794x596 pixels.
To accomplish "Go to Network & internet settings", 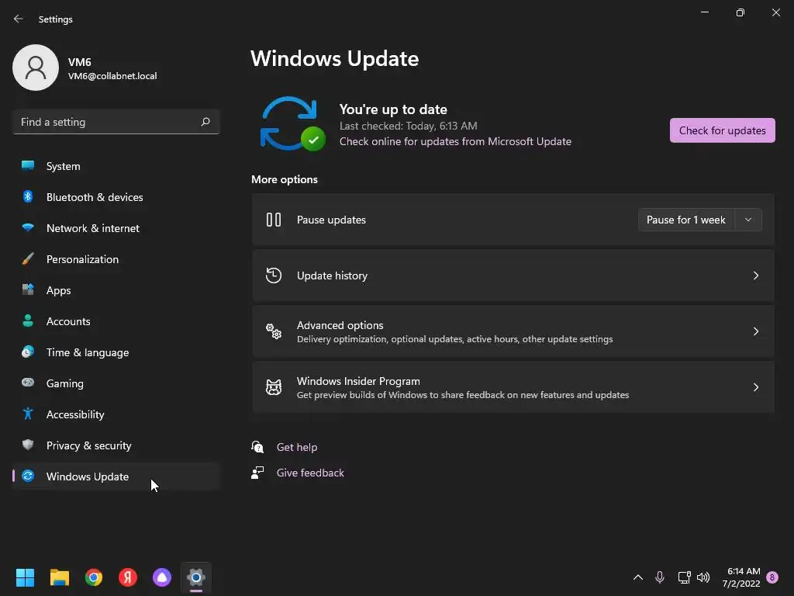I will pyautogui.click(x=116, y=228).
